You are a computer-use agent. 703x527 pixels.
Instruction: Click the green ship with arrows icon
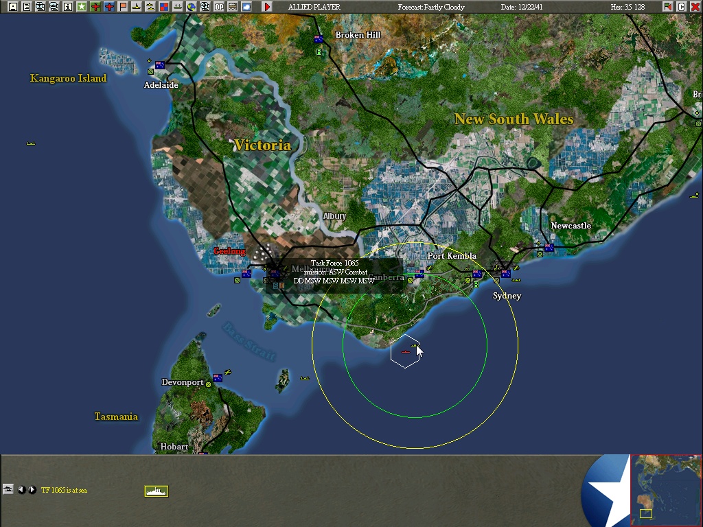tap(178, 7)
